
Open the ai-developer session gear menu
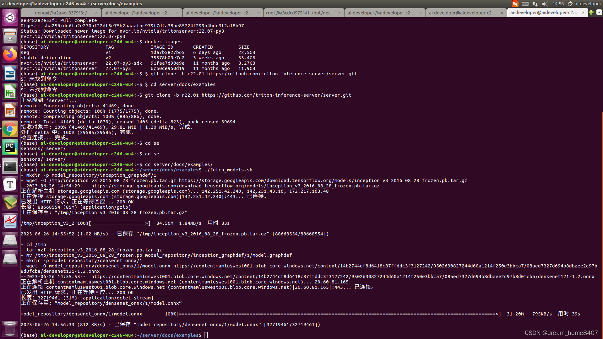584,4
